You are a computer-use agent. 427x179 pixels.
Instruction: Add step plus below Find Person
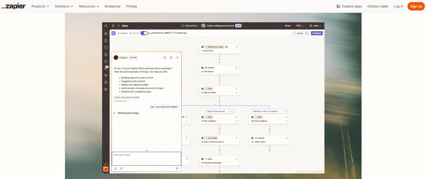[220, 80]
